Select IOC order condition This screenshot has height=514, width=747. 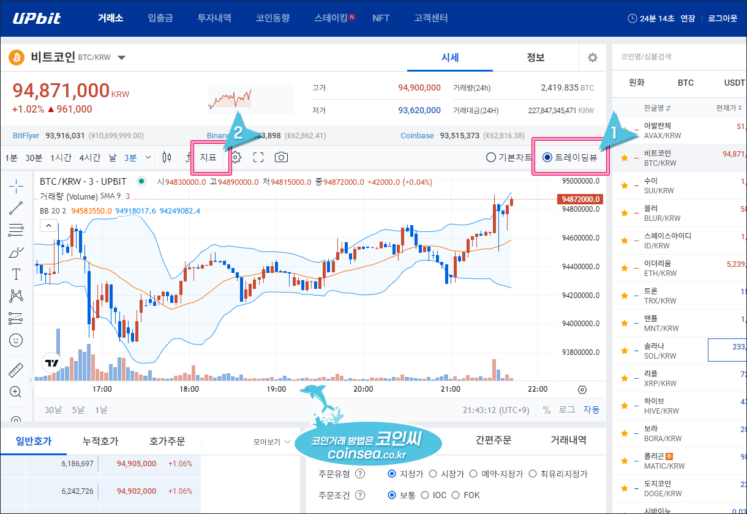[x=426, y=495]
